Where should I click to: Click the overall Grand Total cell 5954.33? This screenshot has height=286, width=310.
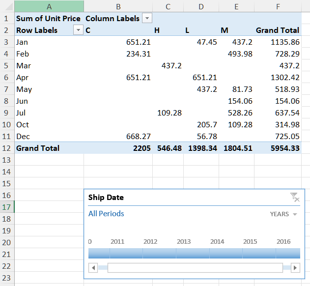[278, 148]
